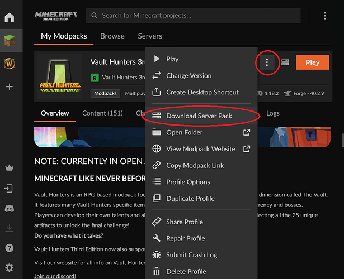Click the orange Play button
This screenshot has width=344, height=279.
312,62
